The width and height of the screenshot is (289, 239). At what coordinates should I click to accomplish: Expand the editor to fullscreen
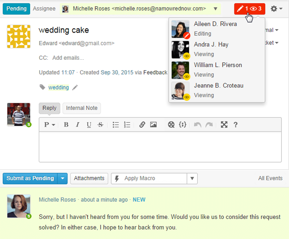(x=223, y=125)
